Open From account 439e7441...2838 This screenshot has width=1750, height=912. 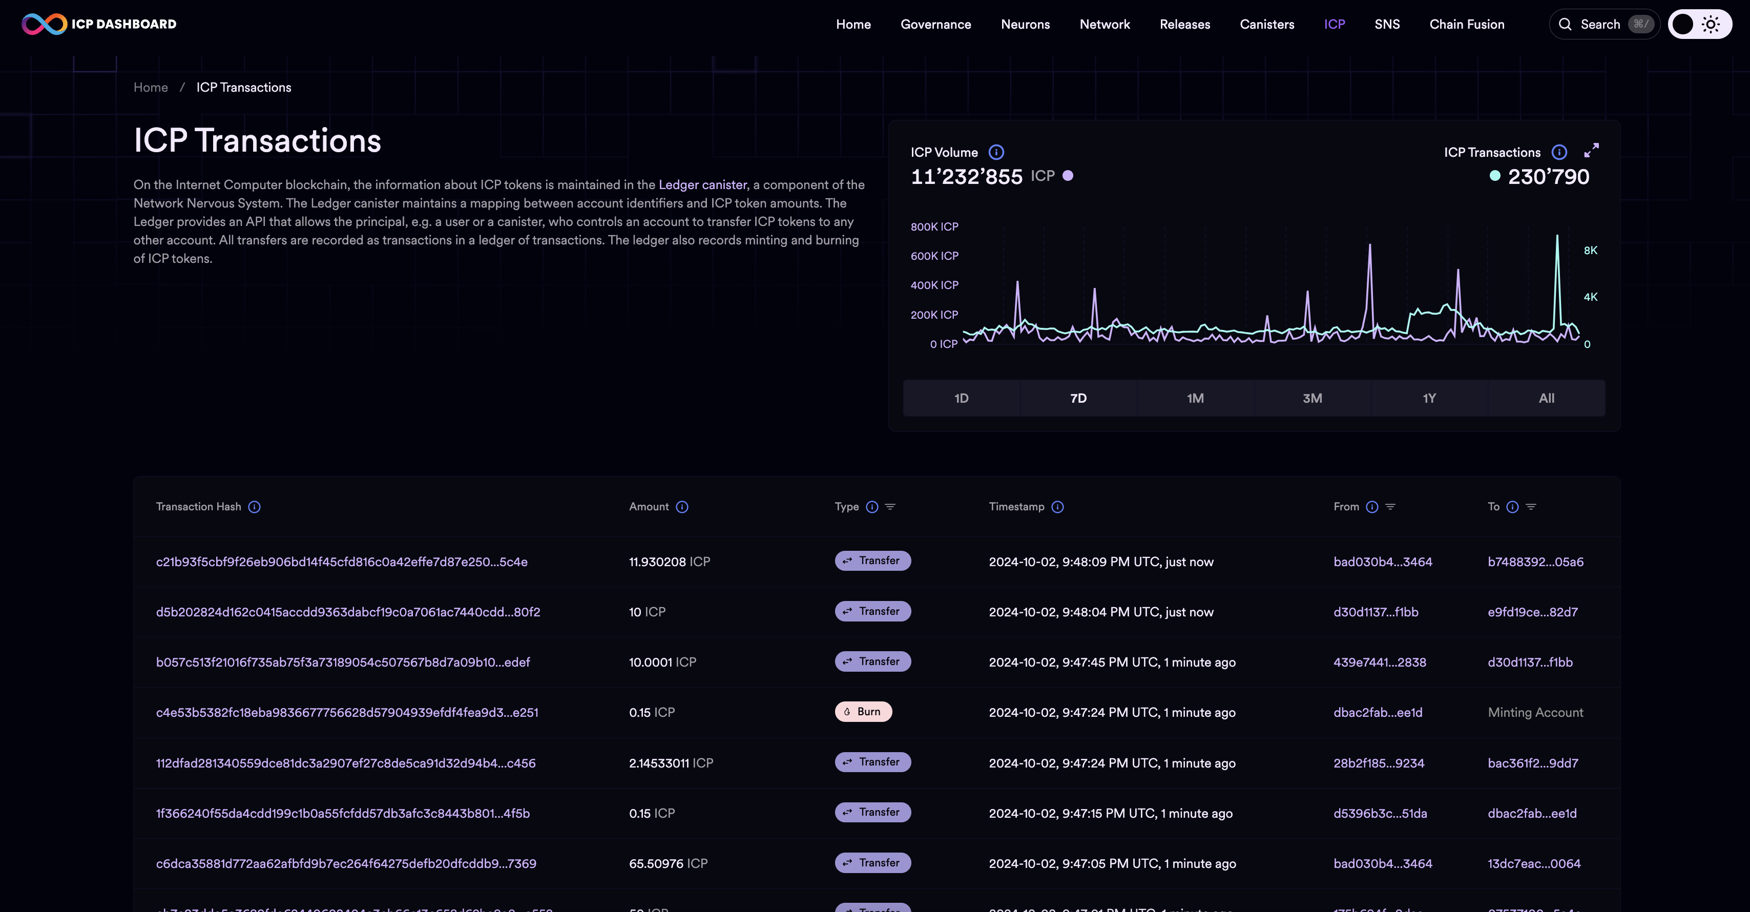pos(1380,662)
